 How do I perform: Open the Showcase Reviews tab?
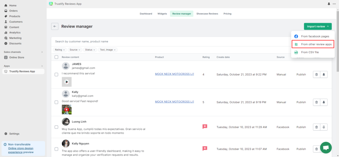point(207,14)
